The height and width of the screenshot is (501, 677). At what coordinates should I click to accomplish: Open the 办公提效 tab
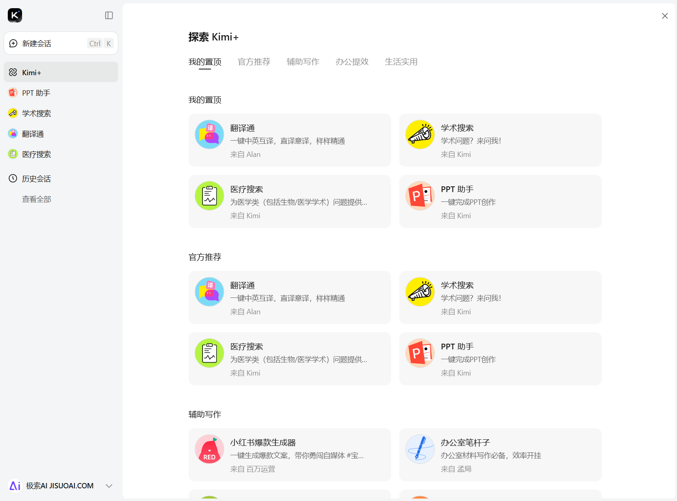pos(352,62)
